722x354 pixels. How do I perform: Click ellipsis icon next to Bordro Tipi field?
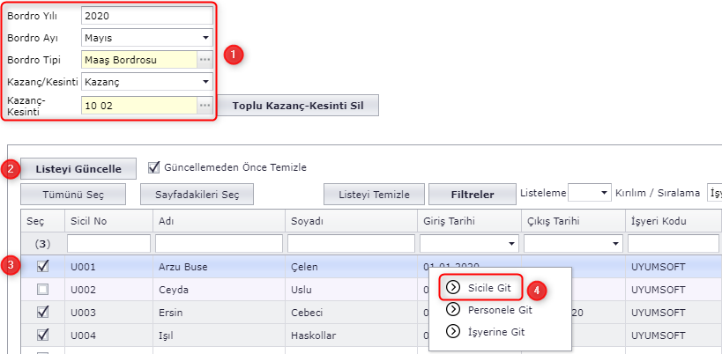point(205,60)
